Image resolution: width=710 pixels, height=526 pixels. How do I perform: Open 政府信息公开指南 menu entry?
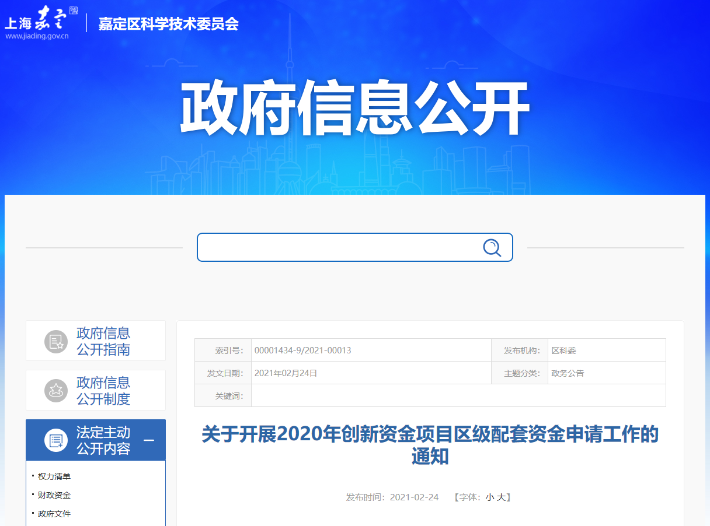[96, 341]
